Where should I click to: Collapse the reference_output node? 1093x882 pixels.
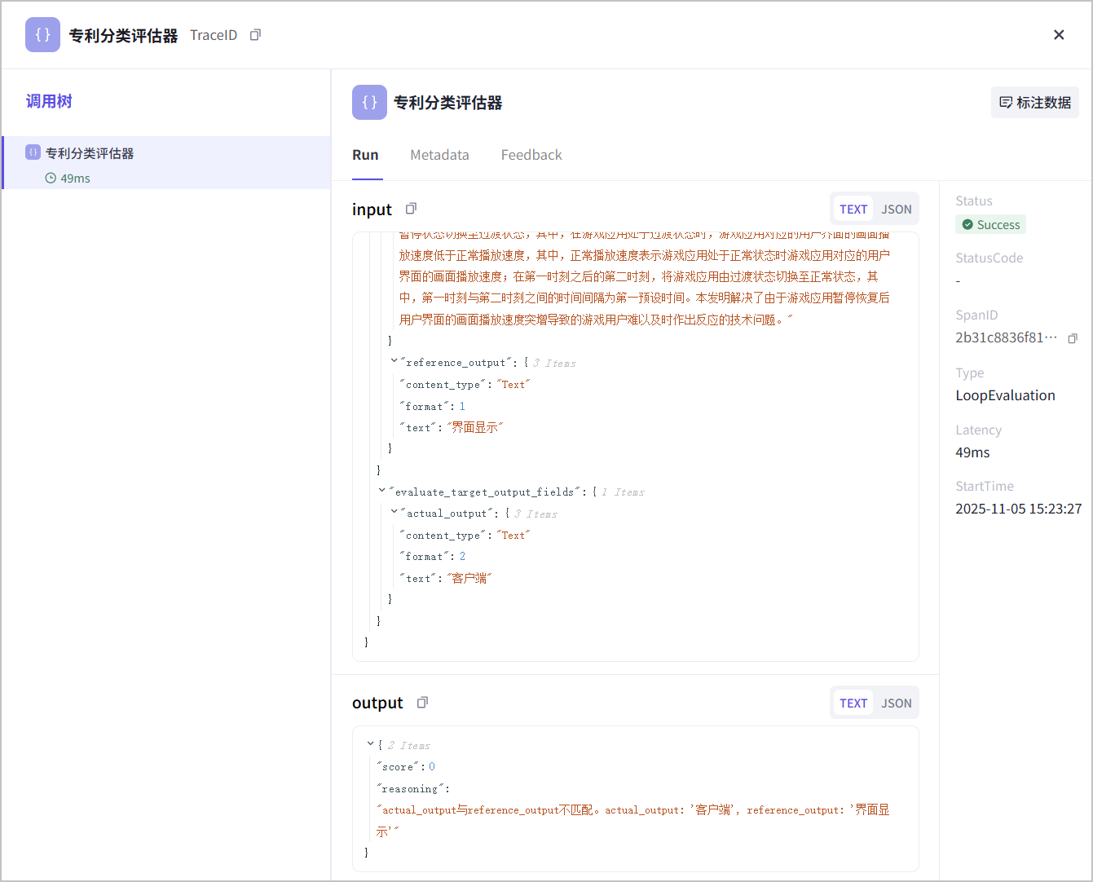(x=394, y=361)
